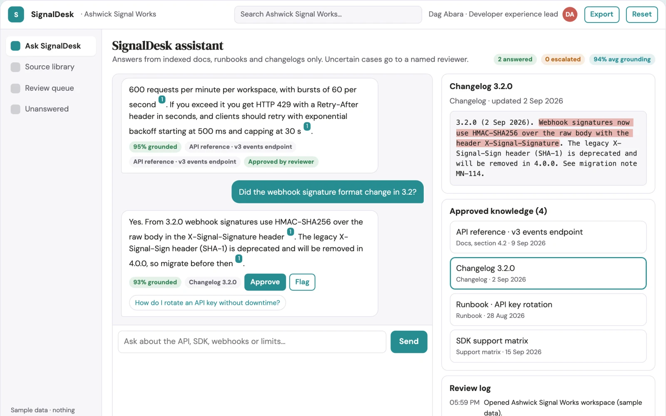666x416 pixels.
Task: Flag the webhook signature answer
Action: point(302,282)
